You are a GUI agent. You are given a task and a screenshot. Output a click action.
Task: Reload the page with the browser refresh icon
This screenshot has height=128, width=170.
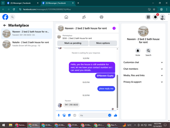tap(14, 9)
